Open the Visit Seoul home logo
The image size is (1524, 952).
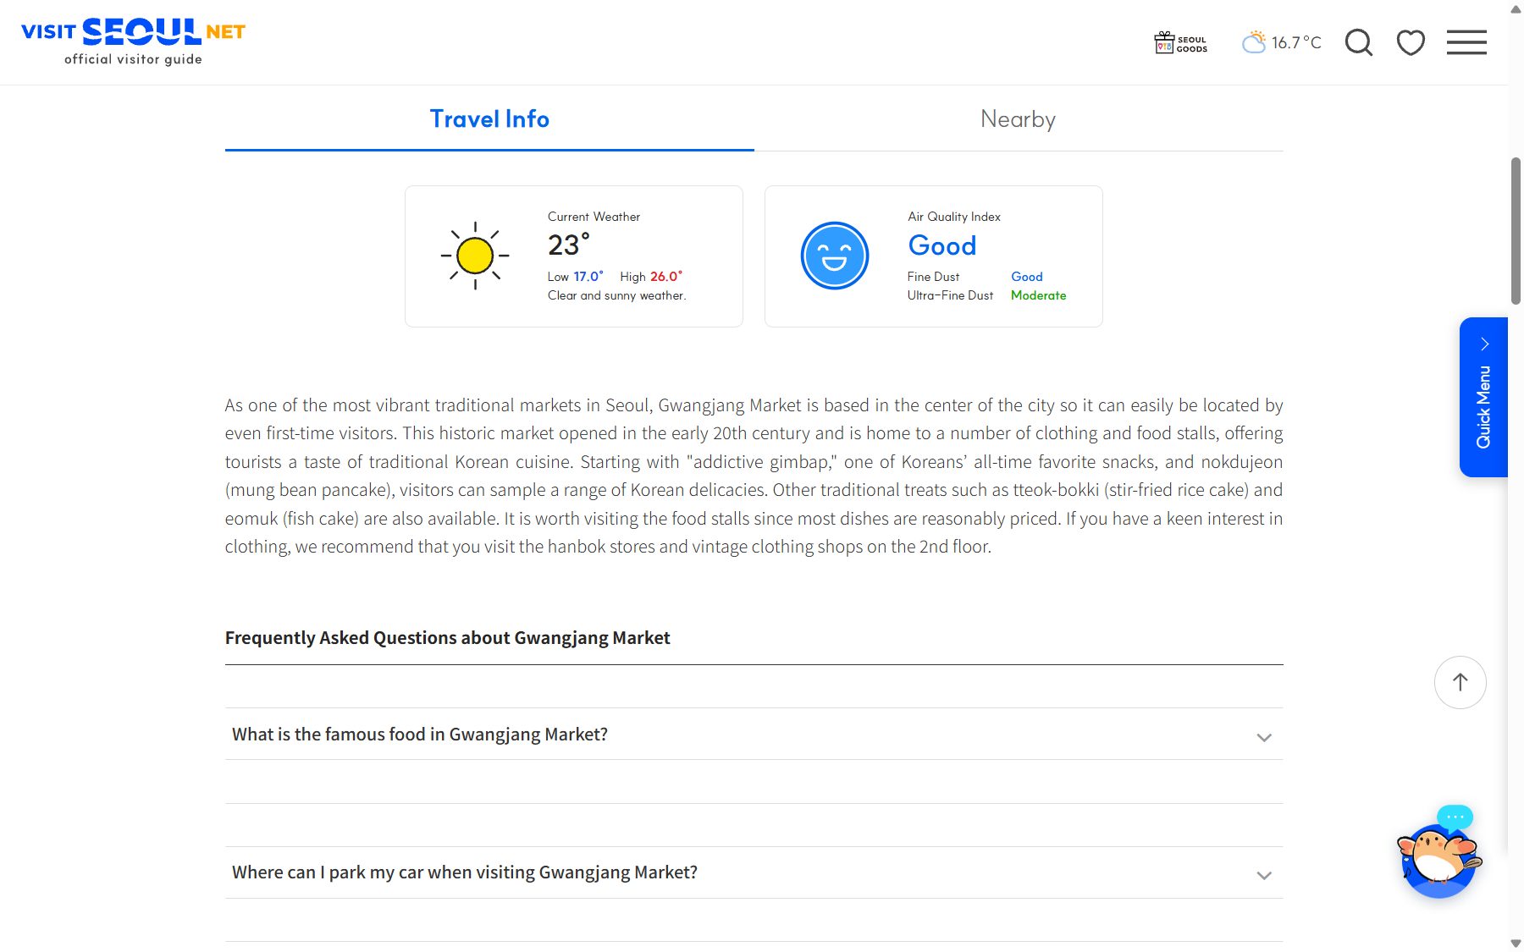133,41
